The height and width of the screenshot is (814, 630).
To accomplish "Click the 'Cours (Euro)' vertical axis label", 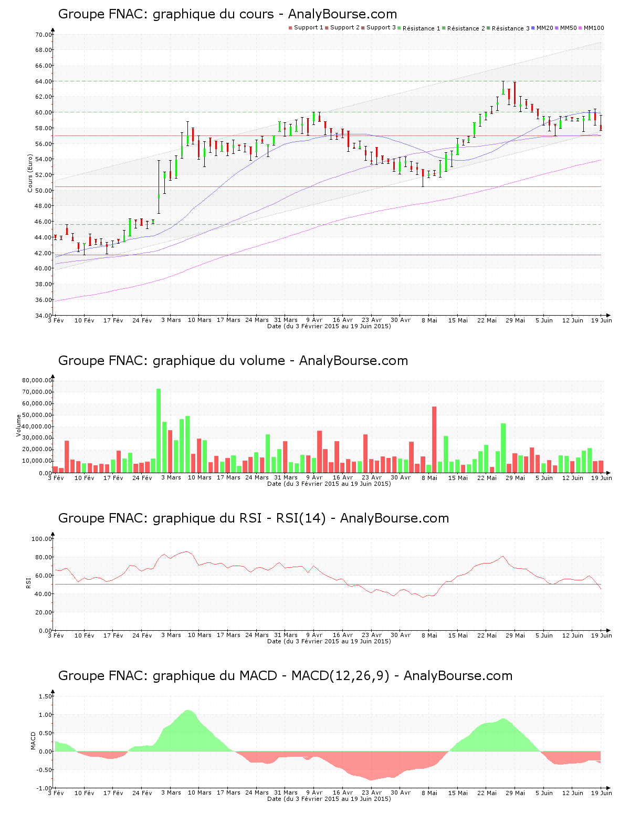I will (x=30, y=173).
